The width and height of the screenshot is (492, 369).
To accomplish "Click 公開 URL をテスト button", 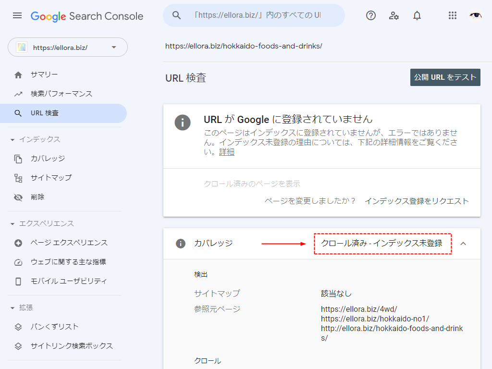I will [x=445, y=77].
